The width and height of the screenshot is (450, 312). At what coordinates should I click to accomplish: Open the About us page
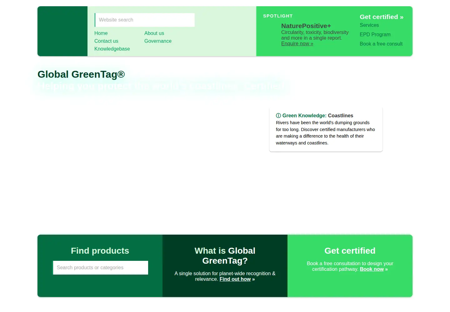coord(154,33)
